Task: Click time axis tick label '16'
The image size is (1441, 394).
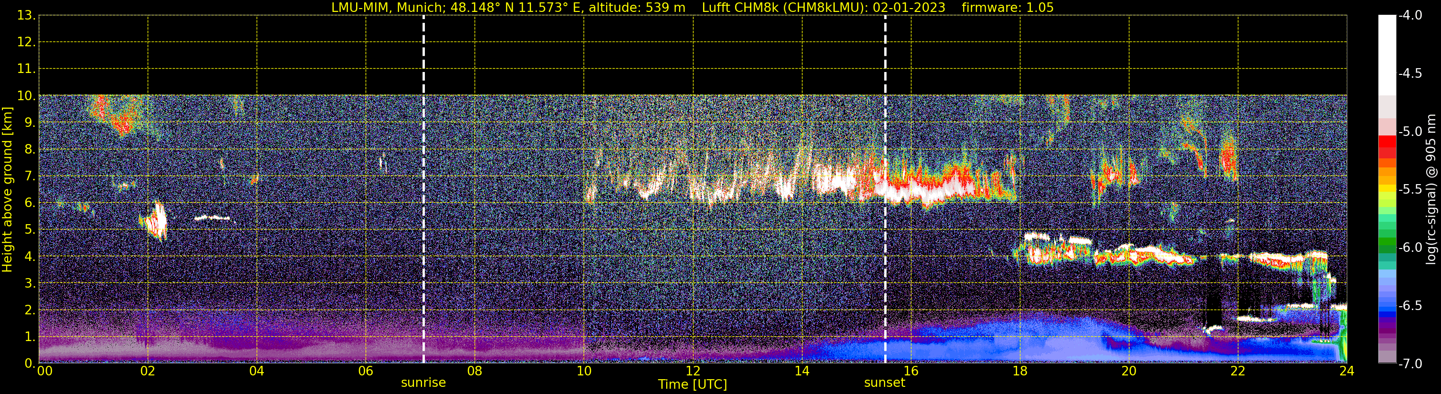Action: (910, 371)
